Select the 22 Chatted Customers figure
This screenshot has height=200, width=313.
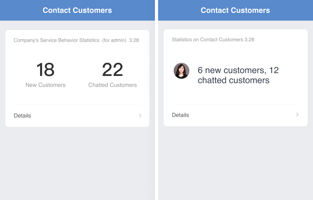(x=113, y=75)
